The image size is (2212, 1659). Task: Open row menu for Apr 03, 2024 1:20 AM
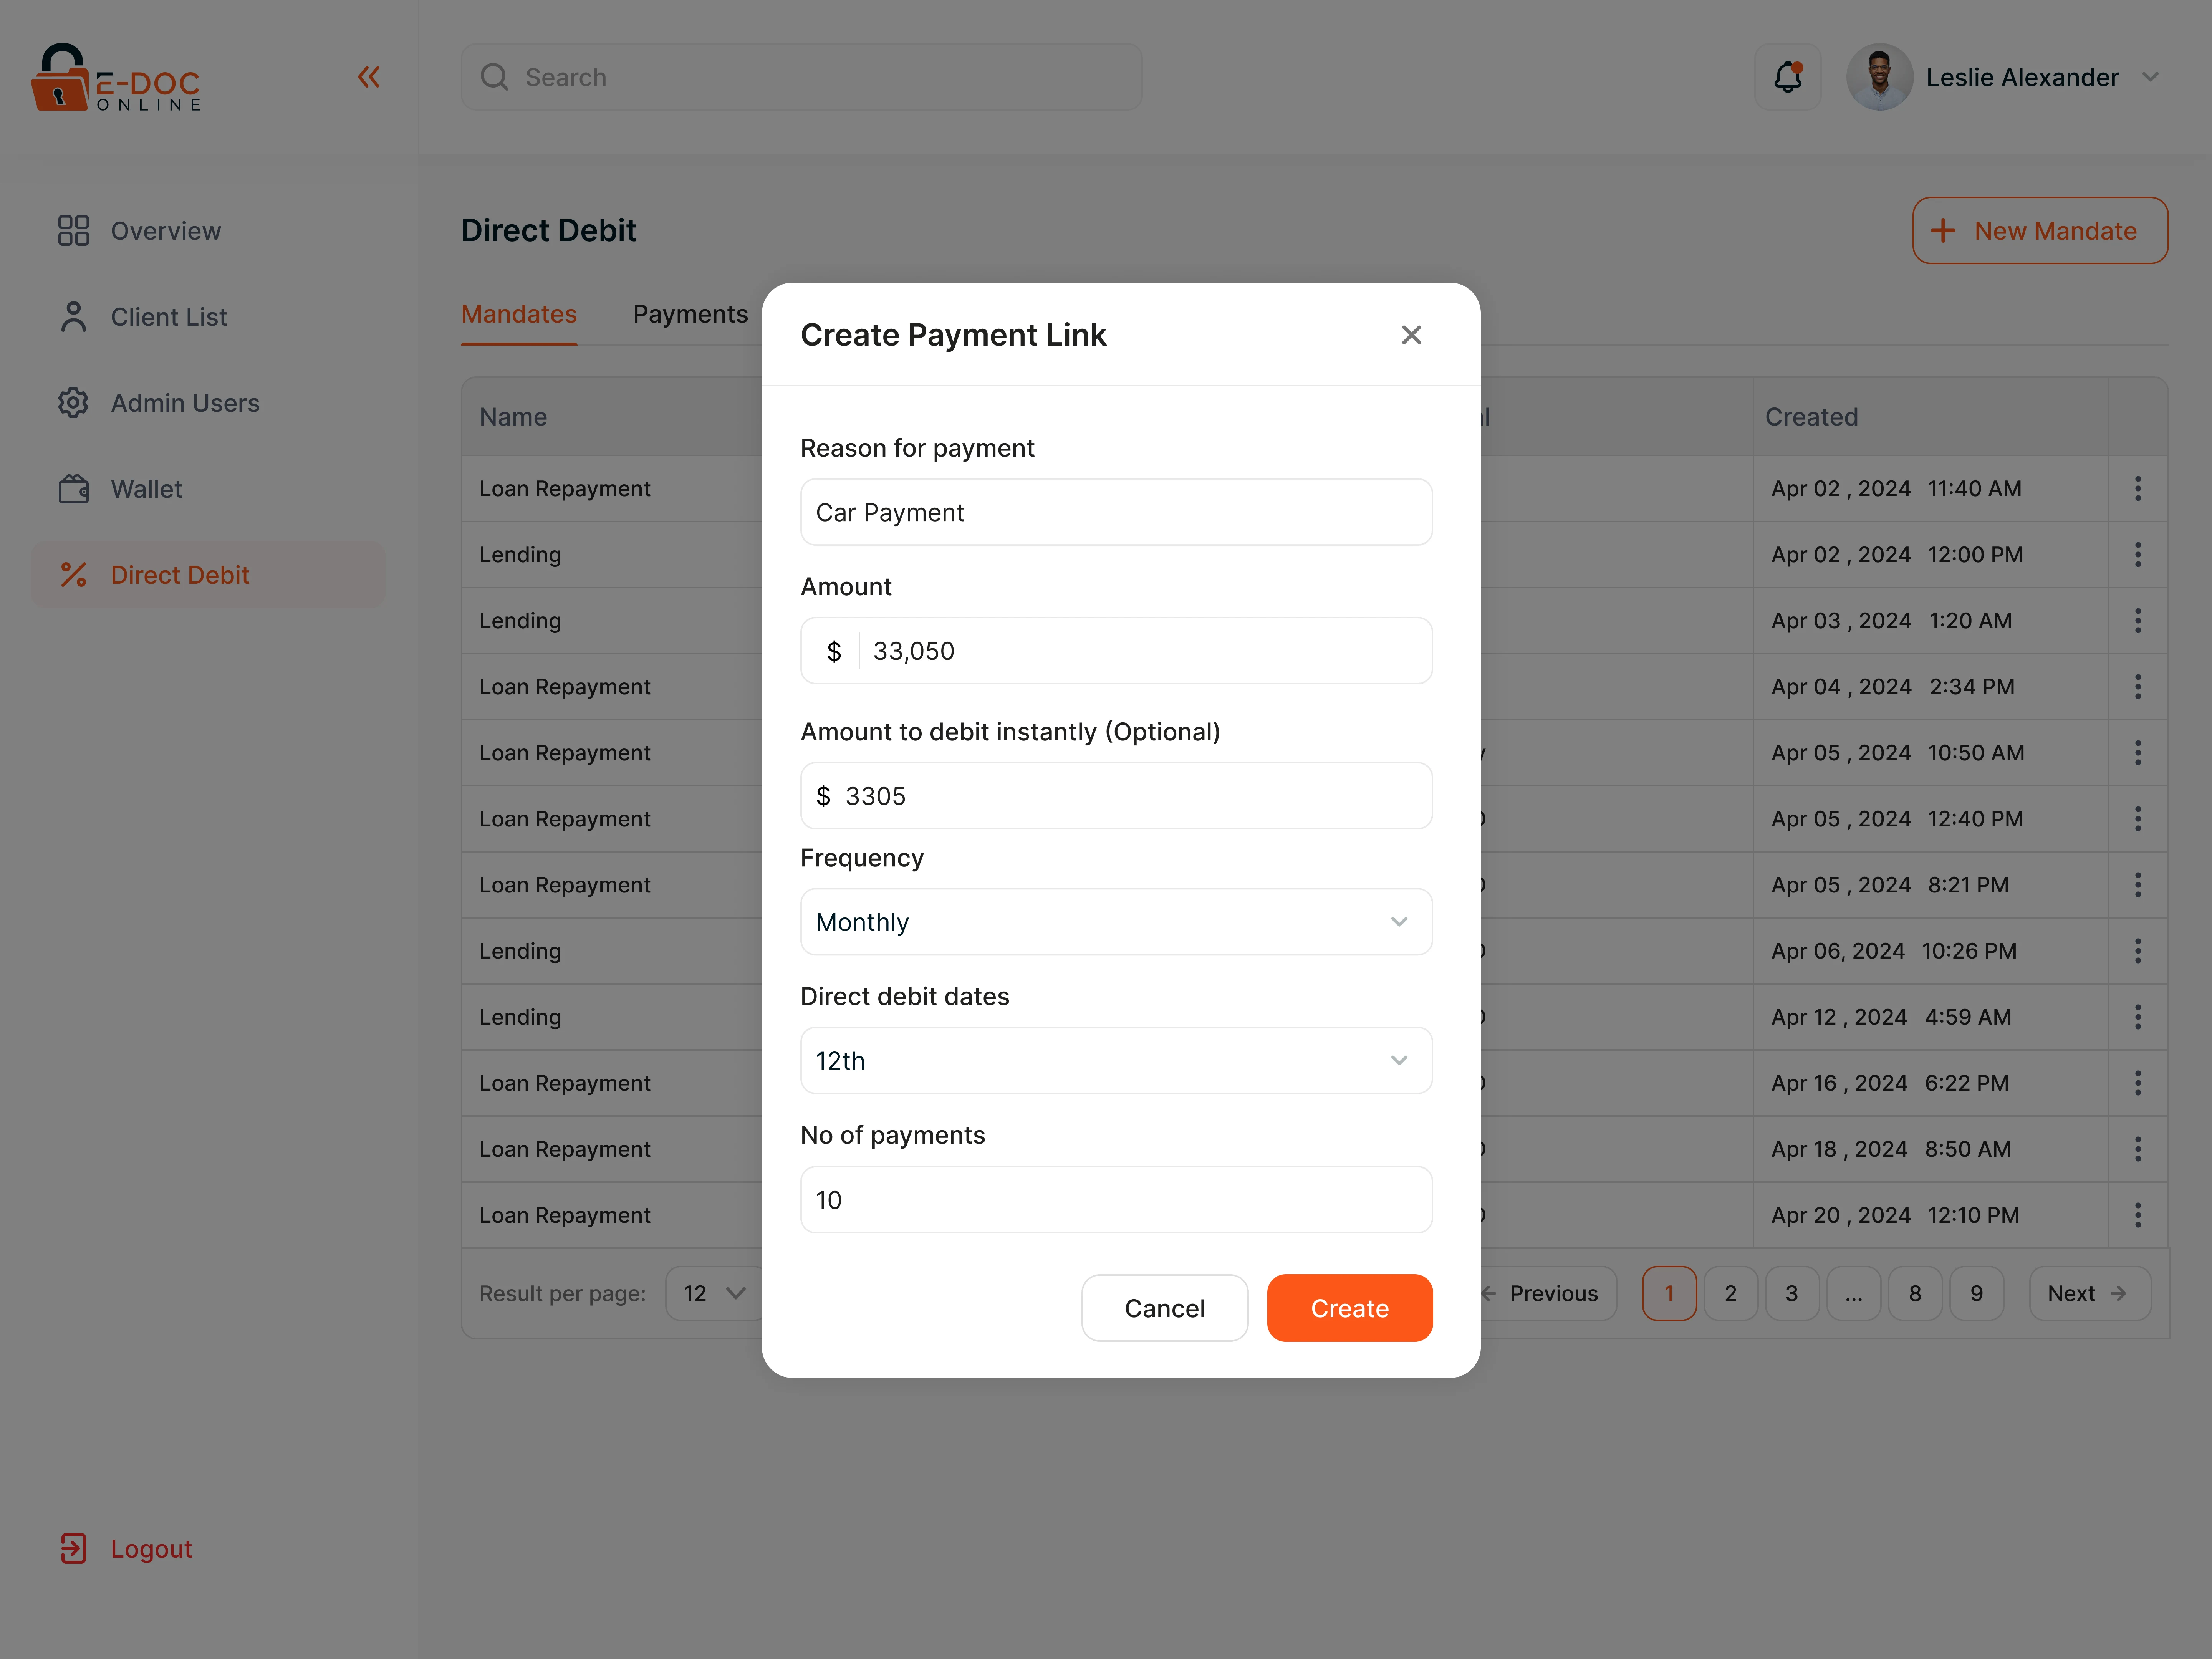coord(2138,621)
